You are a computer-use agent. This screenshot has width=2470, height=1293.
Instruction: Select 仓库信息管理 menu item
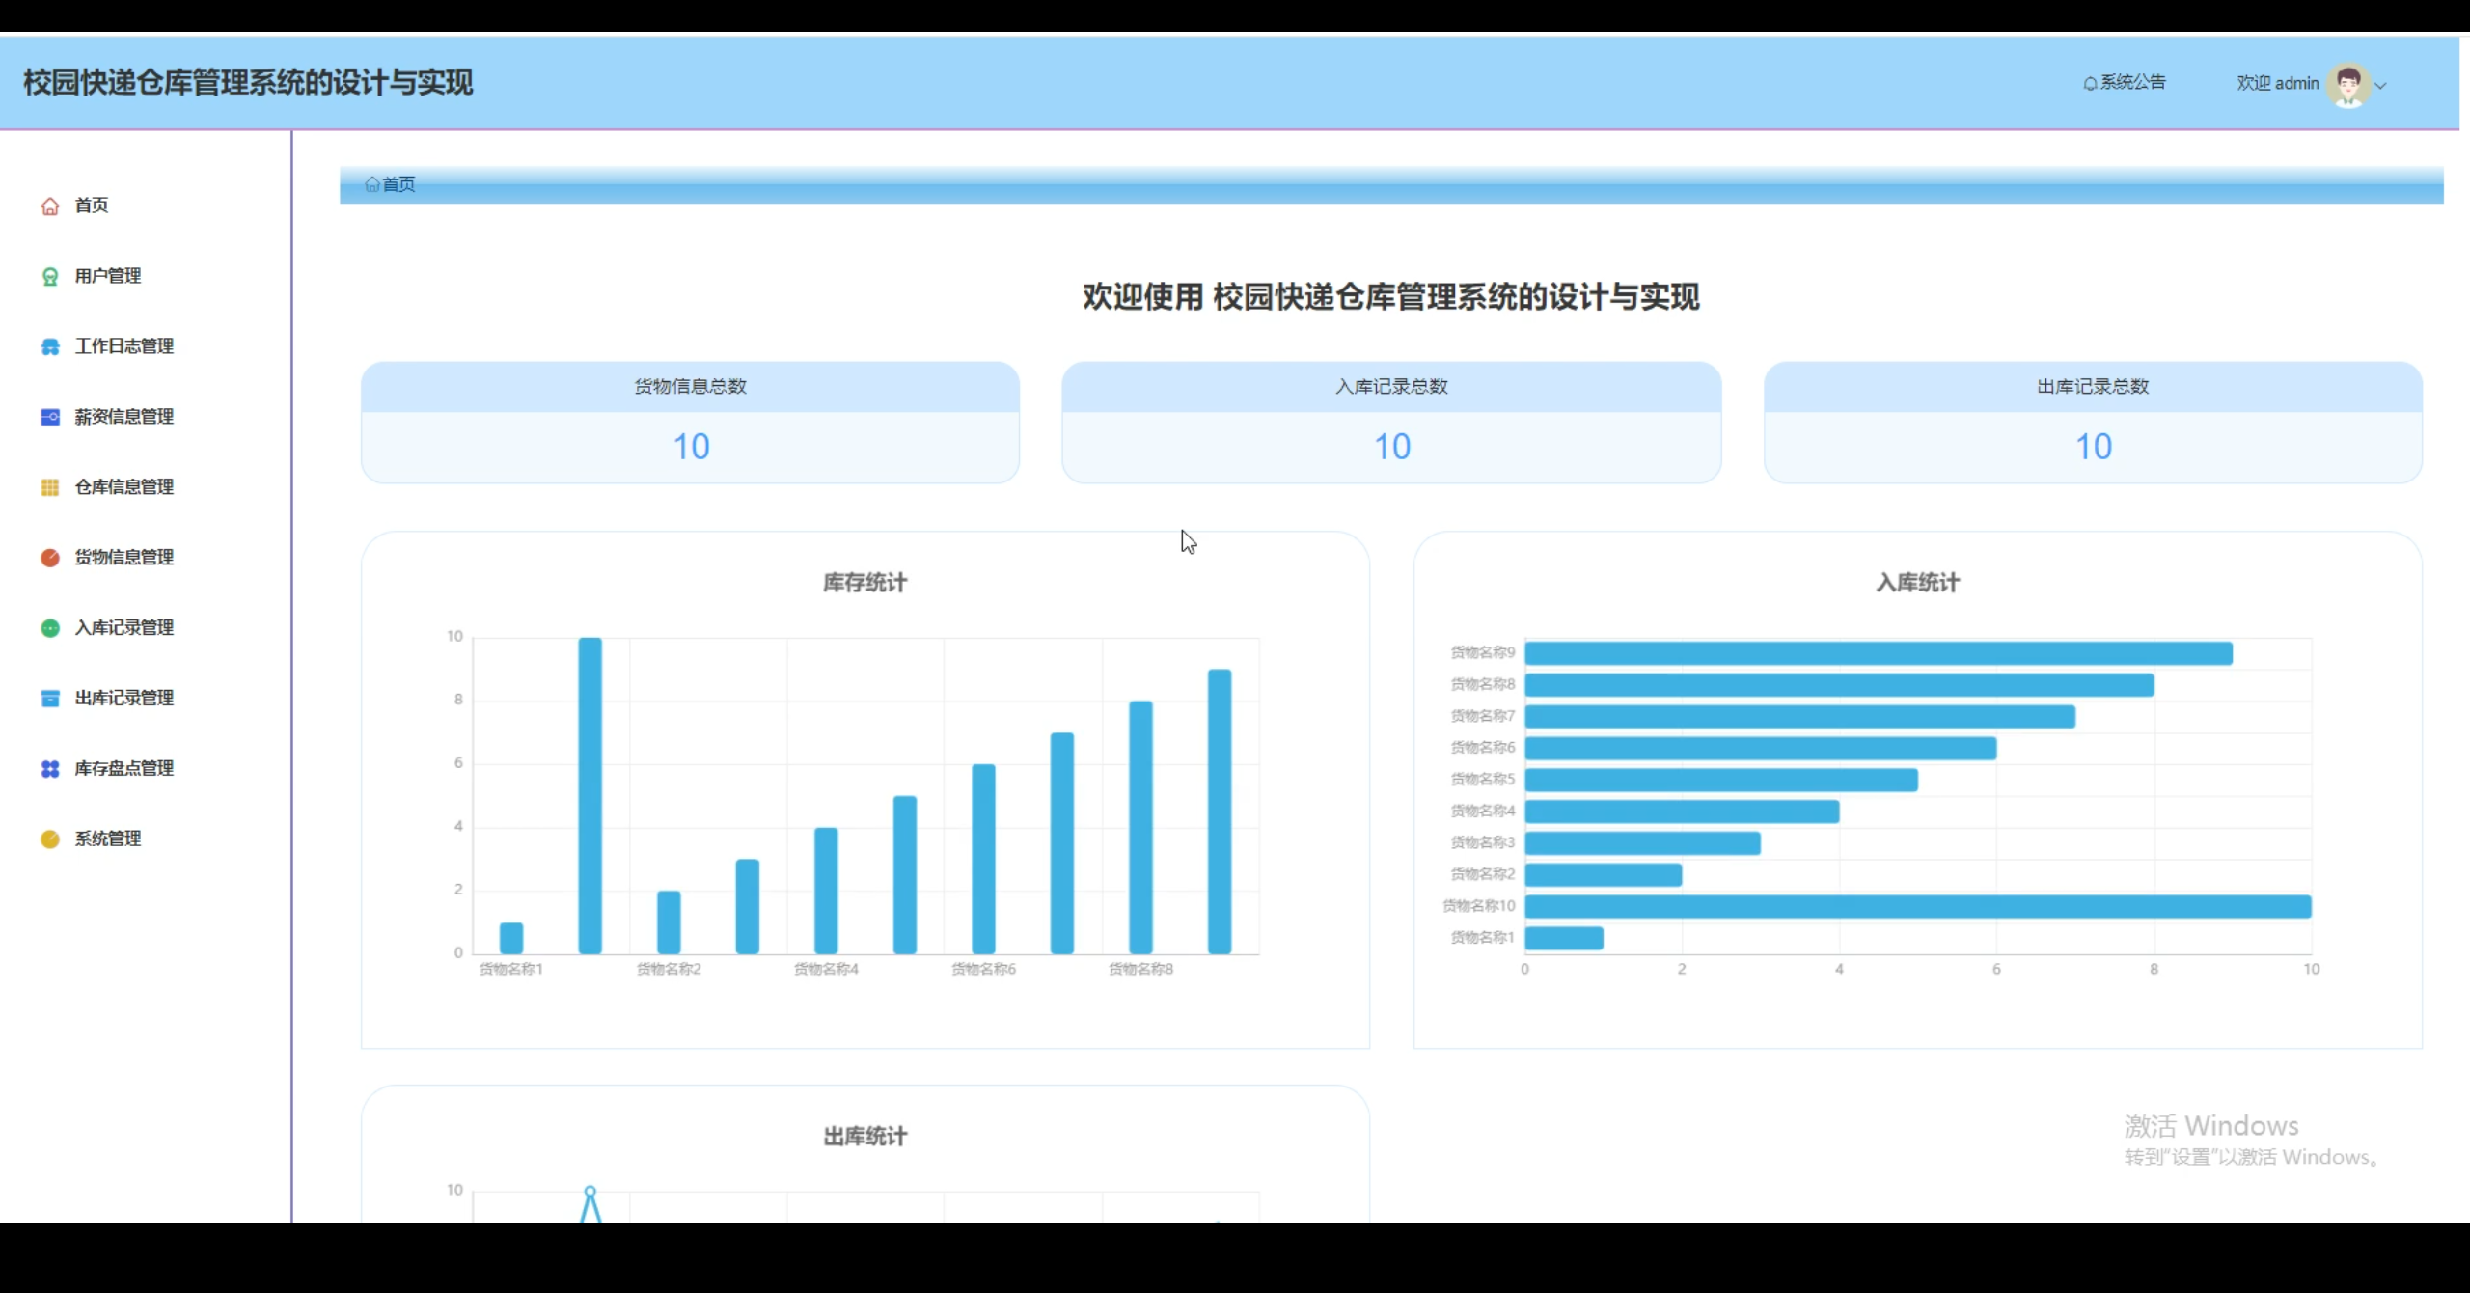coord(124,487)
